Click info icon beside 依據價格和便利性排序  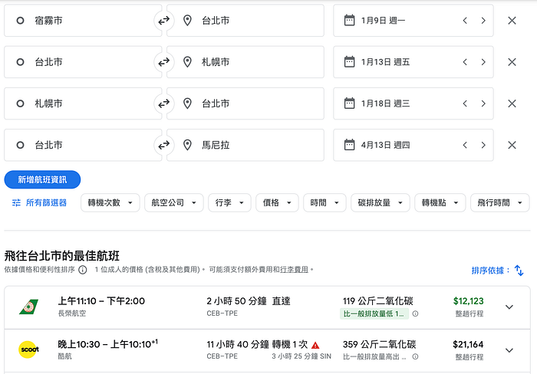click(x=83, y=270)
